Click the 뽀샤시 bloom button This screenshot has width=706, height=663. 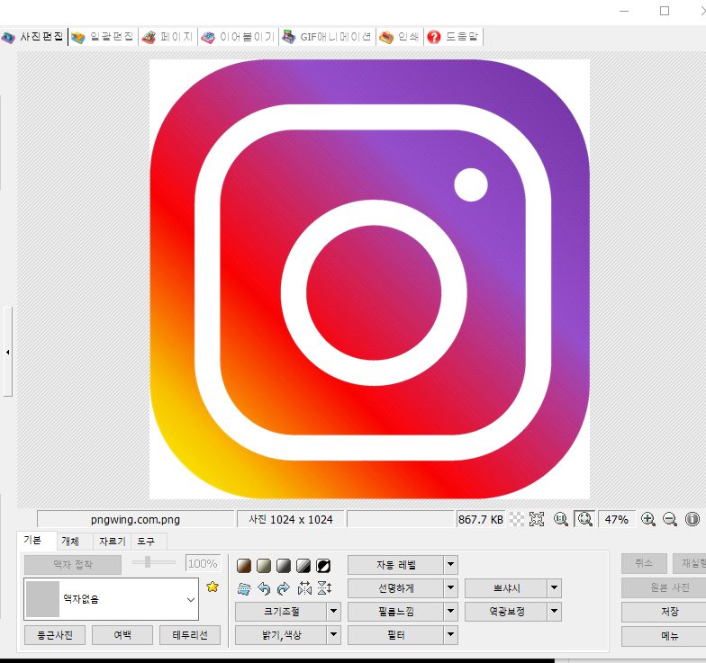point(506,588)
